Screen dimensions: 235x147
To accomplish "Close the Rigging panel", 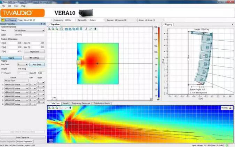I will pyautogui.click(x=233, y=24).
